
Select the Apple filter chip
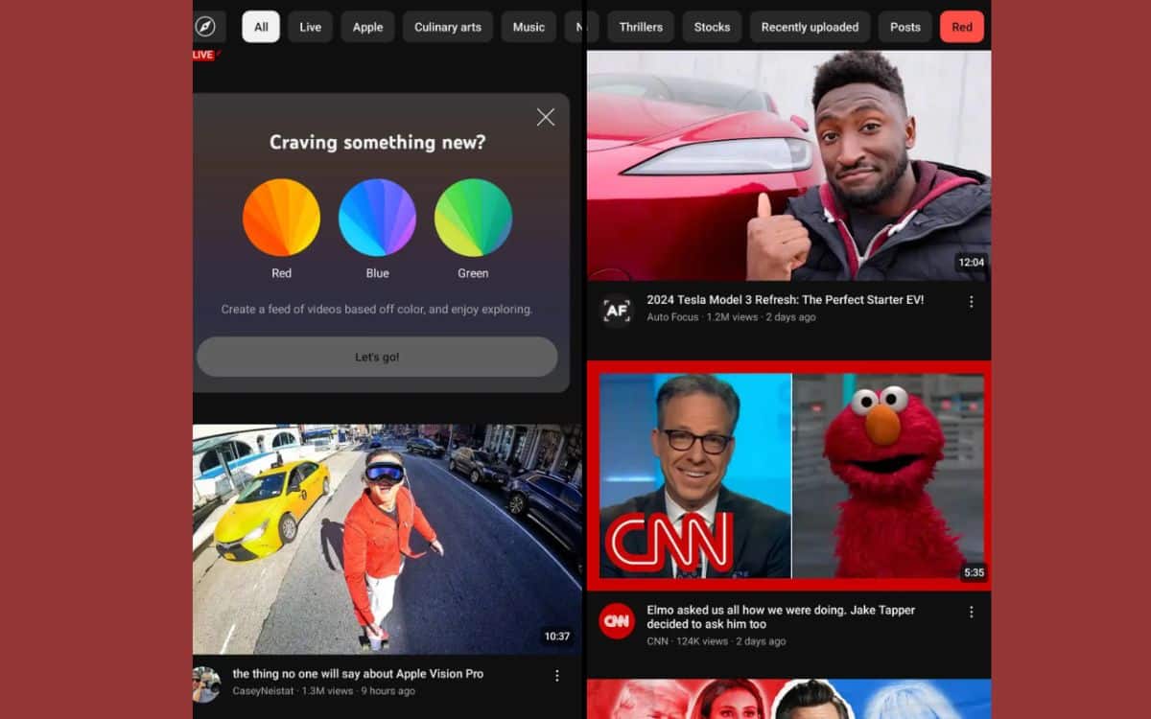tap(367, 27)
